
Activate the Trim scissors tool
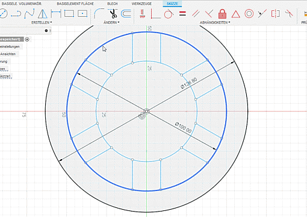pos(113,13)
